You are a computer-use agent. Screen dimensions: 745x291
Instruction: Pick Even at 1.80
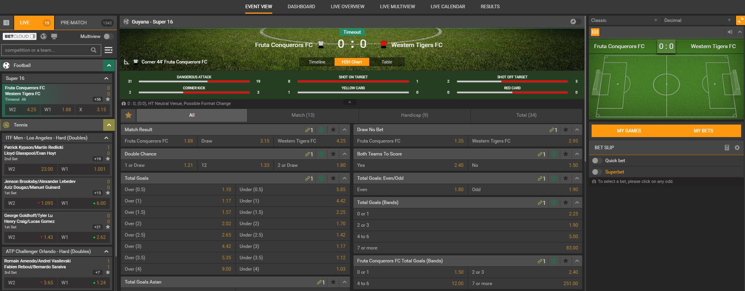pos(410,190)
